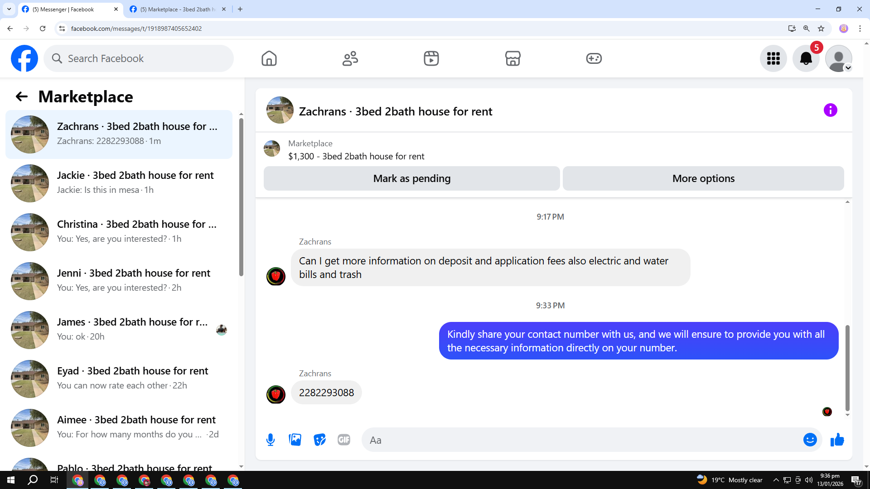
Task: Click the attach photo icon
Action: tap(295, 440)
